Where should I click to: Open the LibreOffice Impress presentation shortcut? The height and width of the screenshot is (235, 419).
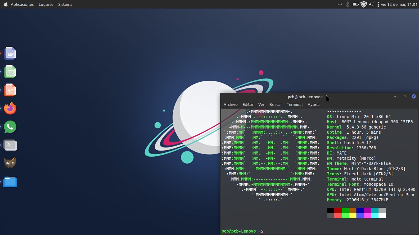pos(10,90)
